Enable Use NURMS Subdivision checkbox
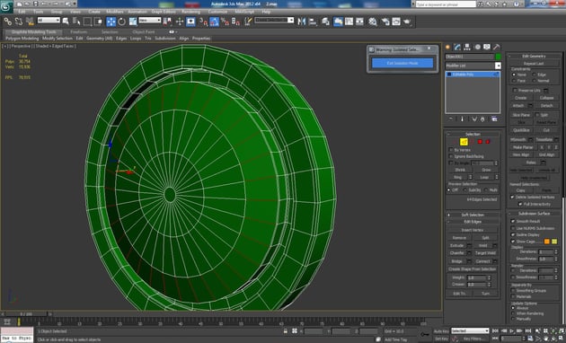 pos(513,228)
